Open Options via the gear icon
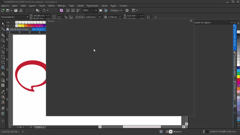 pos(127,10)
